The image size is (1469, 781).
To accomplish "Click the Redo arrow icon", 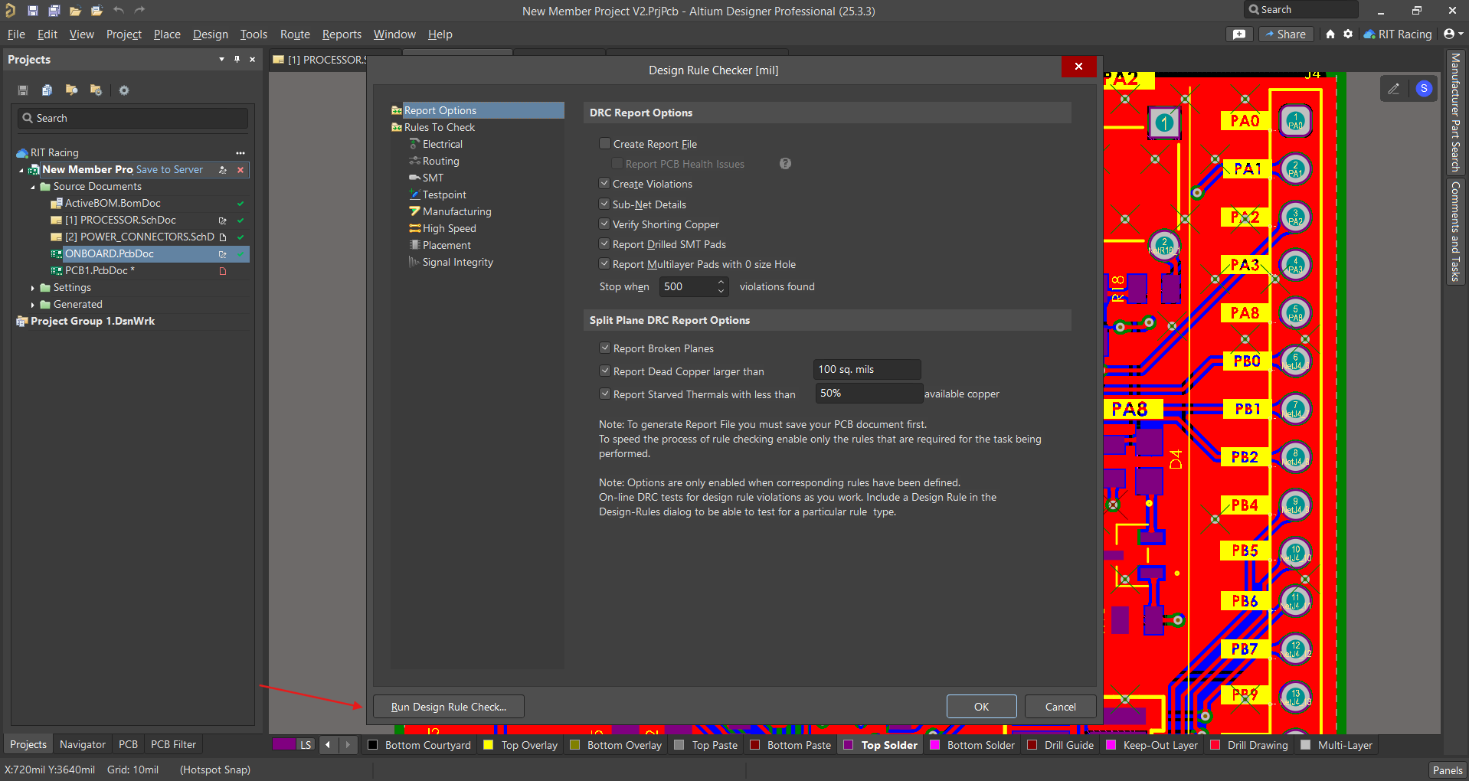I will tap(139, 10).
